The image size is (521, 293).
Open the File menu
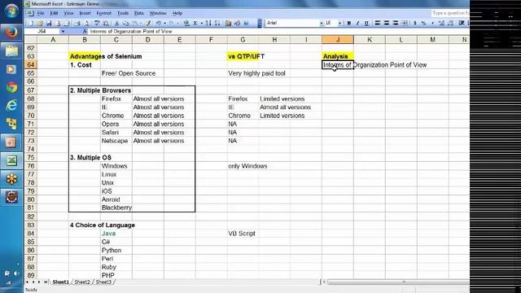click(41, 13)
